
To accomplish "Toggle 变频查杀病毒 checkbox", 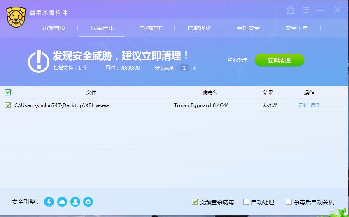I will pyautogui.click(x=195, y=202).
